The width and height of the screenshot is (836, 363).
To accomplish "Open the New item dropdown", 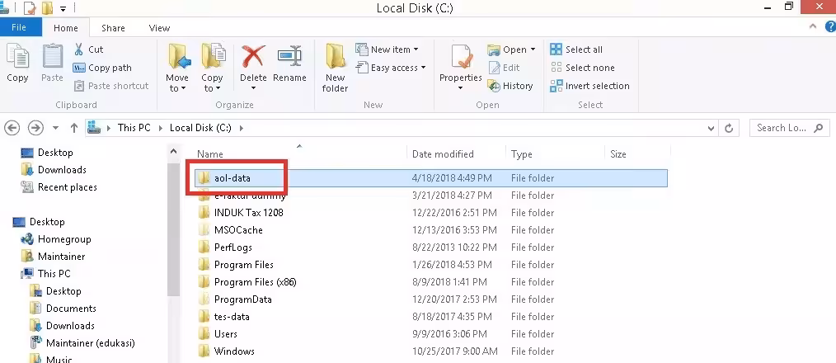I will pos(387,49).
